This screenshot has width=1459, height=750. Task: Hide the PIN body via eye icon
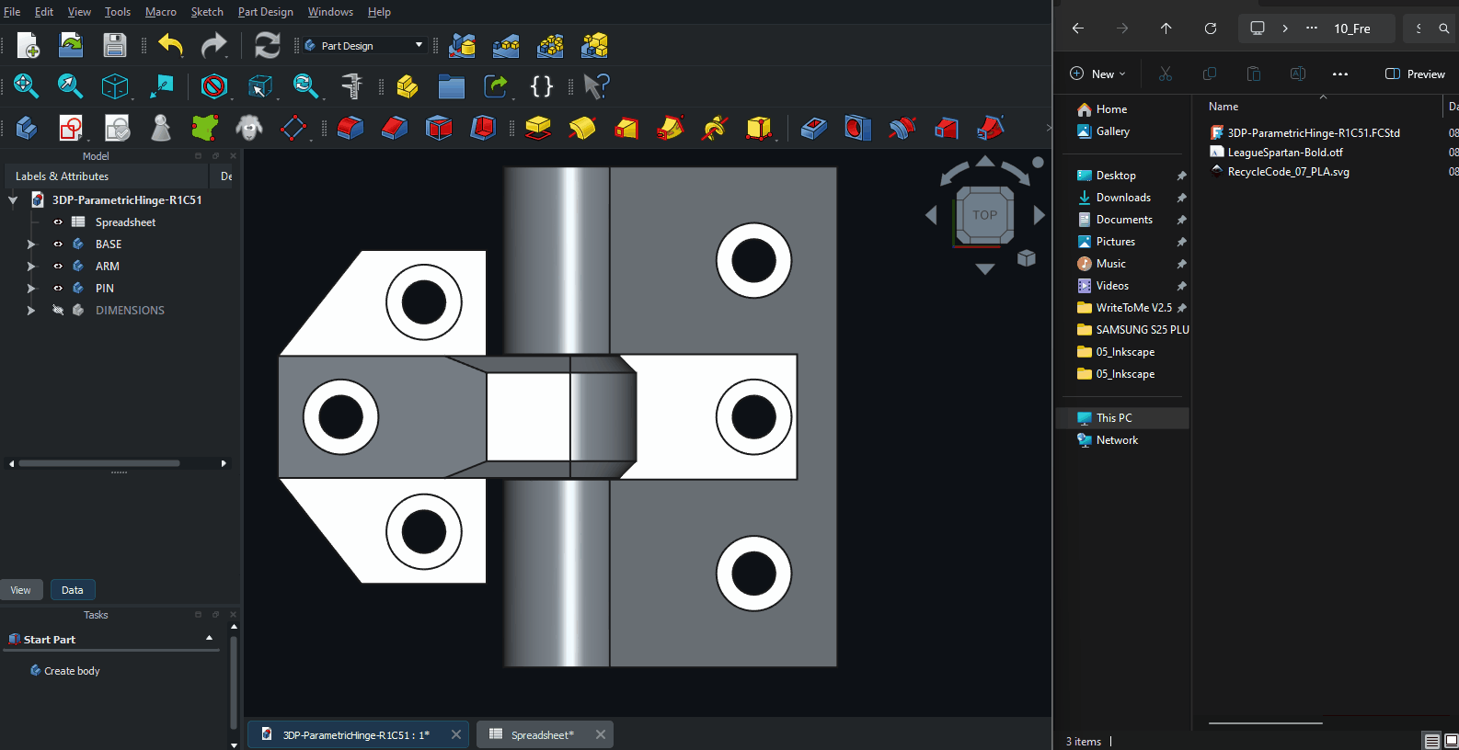coord(58,289)
